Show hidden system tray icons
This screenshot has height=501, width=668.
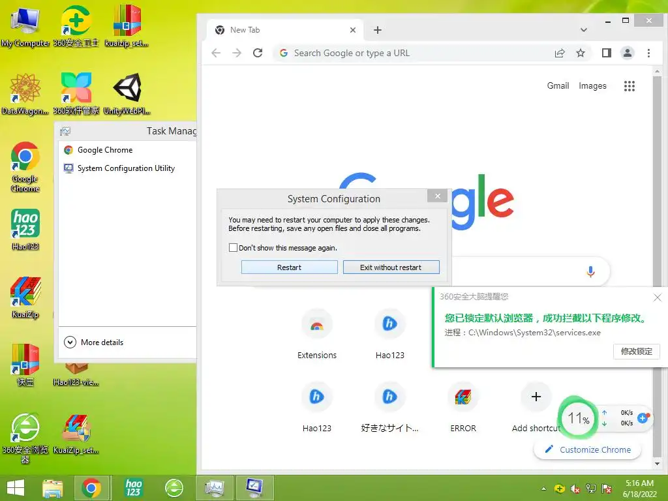pos(543,489)
